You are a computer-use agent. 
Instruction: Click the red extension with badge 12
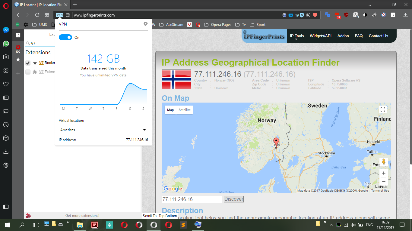click(x=337, y=15)
